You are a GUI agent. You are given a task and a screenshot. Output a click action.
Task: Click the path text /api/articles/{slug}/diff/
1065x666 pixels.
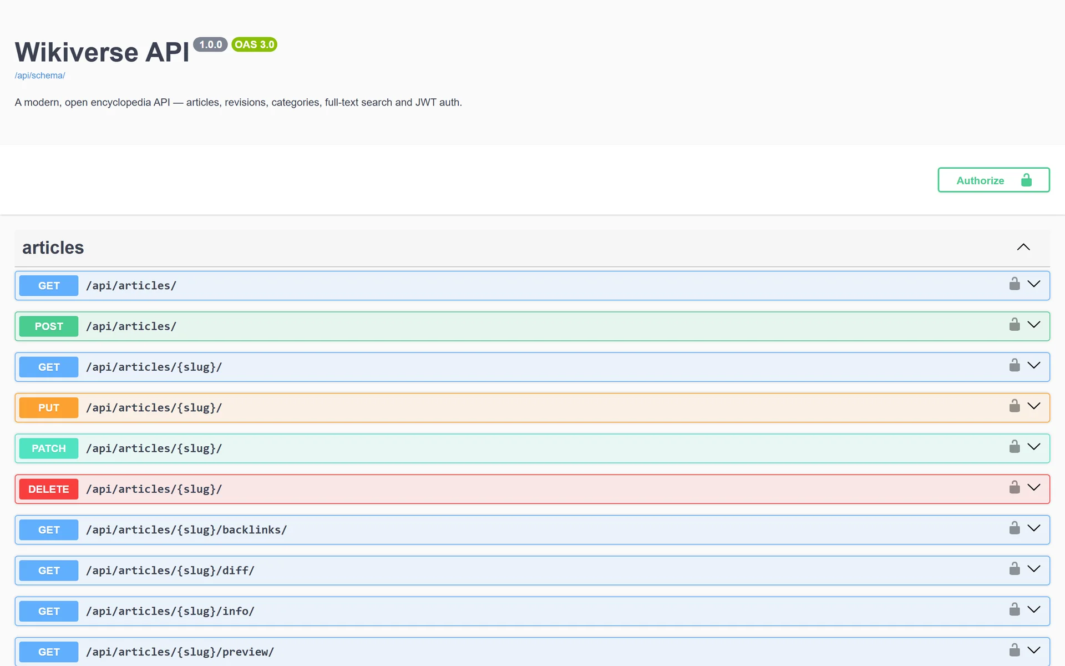(170, 571)
